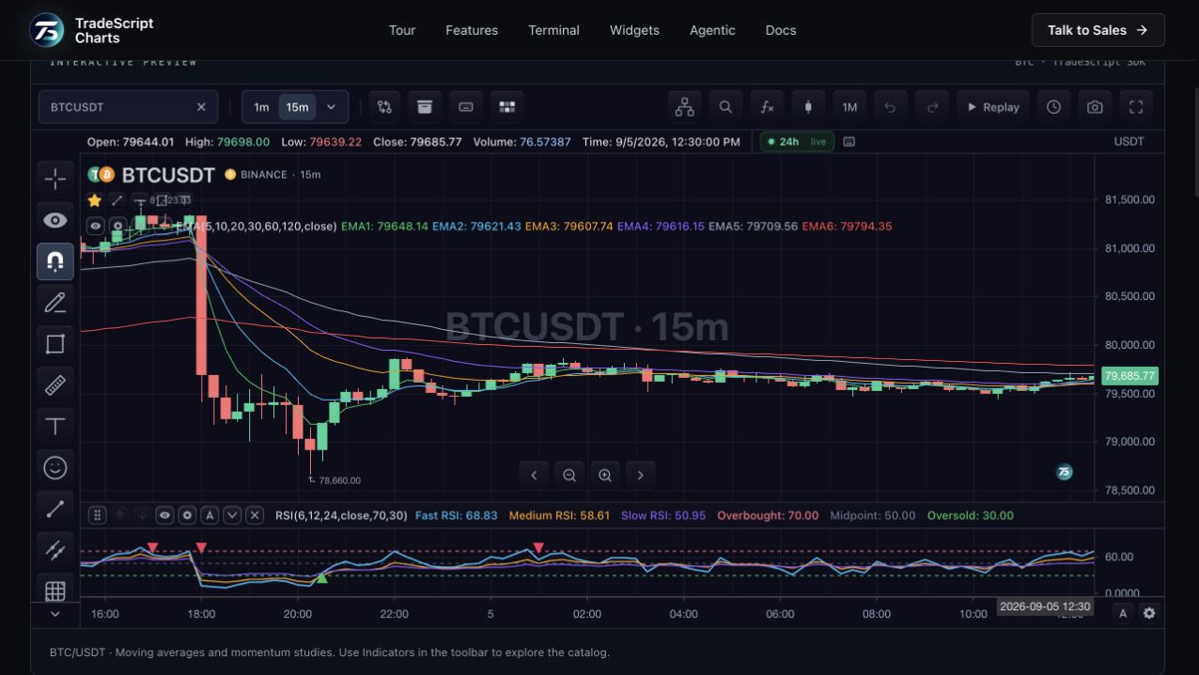Image resolution: width=1199 pixels, height=675 pixels.
Task: Grab the RSI pane drag handle
Action: pyautogui.click(x=97, y=515)
